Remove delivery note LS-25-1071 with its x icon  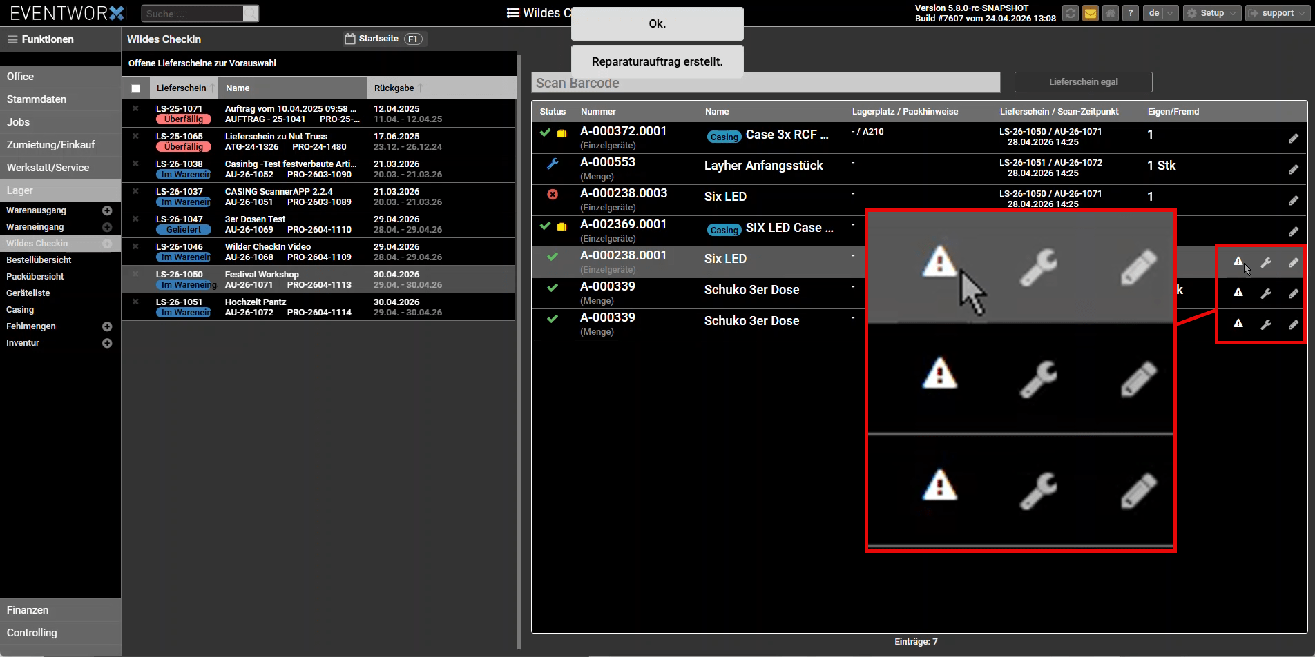(135, 108)
